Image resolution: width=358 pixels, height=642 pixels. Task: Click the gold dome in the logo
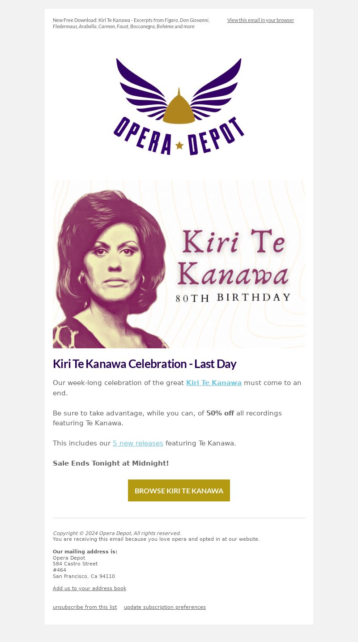click(x=179, y=107)
